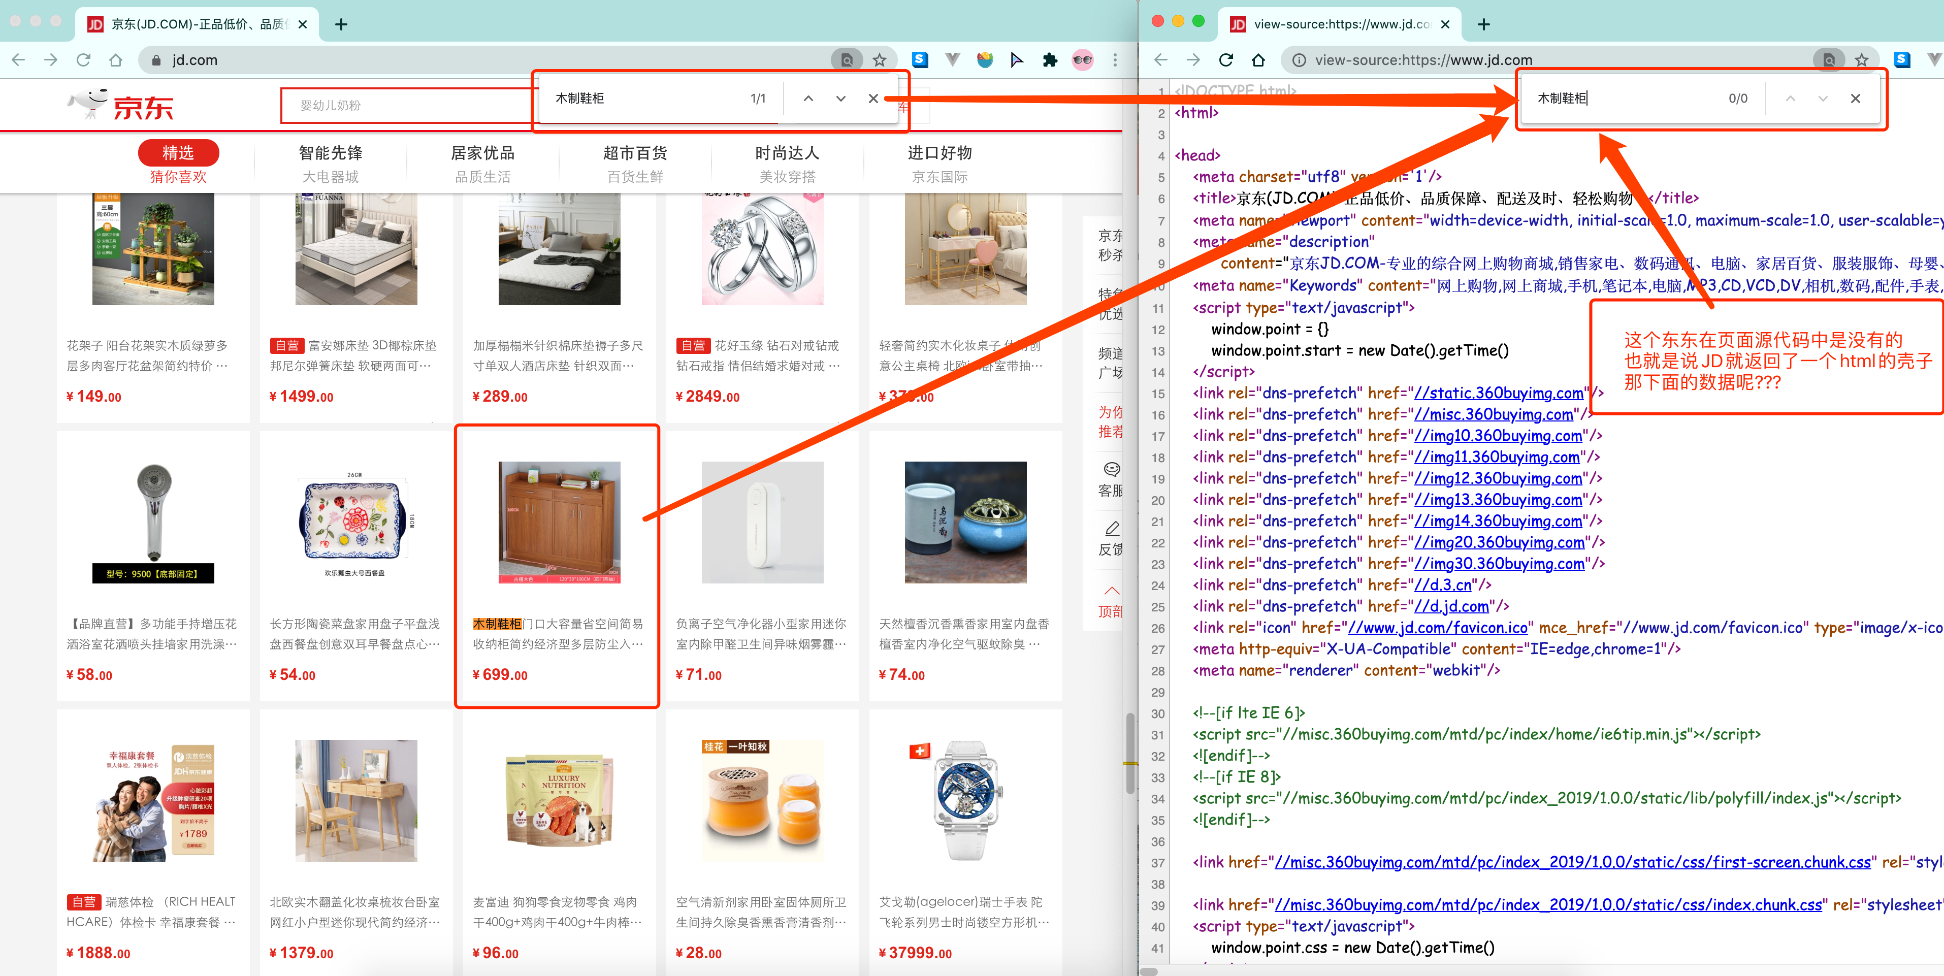Open the diamond ring product image
Image resolution: width=1944 pixels, height=976 pixels.
click(x=762, y=249)
